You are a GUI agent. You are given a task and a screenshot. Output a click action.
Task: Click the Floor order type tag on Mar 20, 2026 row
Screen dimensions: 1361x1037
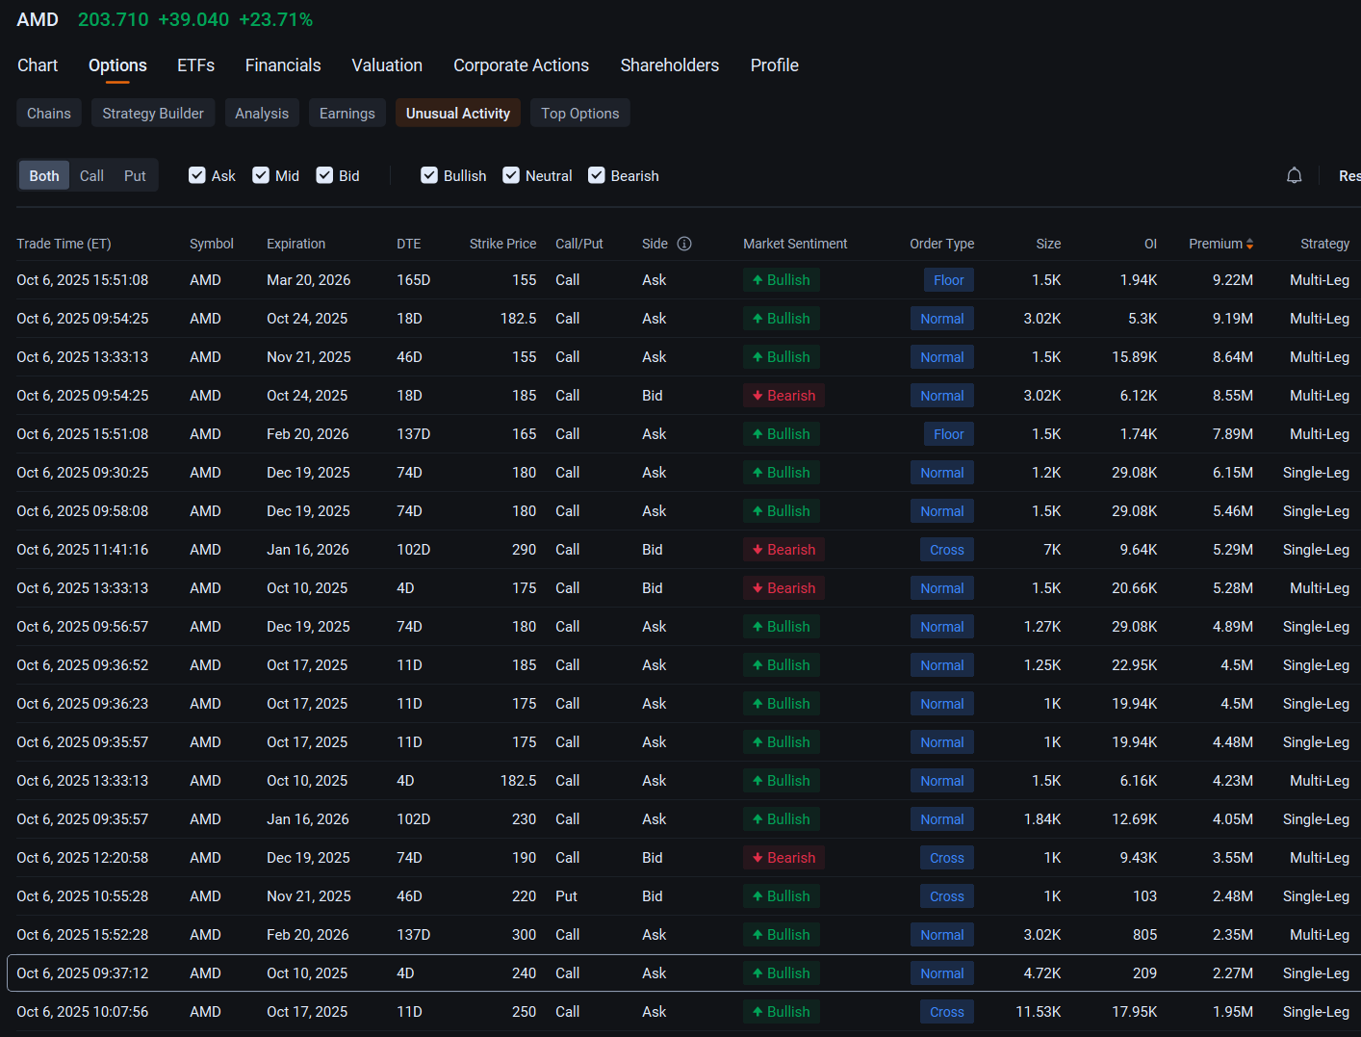[948, 280]
